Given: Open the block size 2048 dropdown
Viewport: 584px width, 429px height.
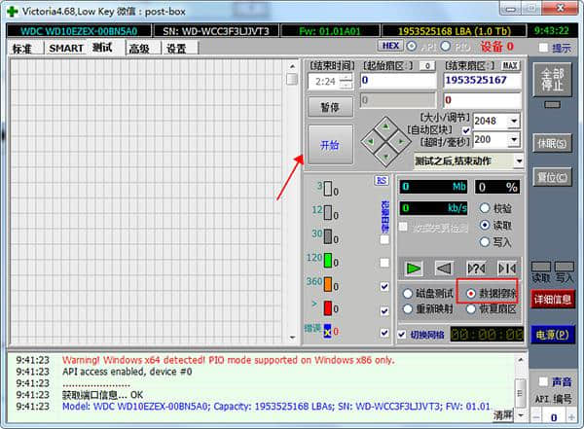Looking at the screenshot, I should point(513,122).
